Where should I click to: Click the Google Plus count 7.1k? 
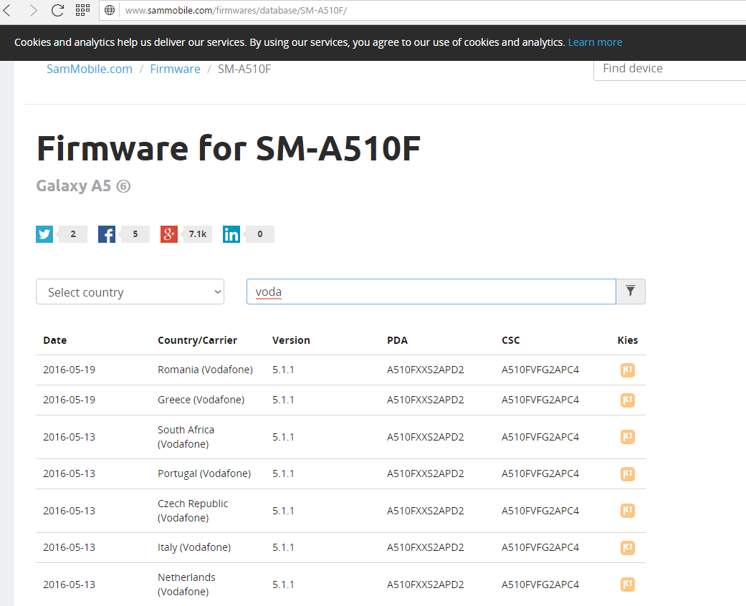pyautogui.click(x=198, y=234)
